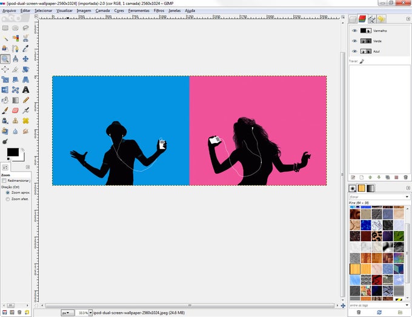Select the Text tool
The width and height of the screenshot is (412, 317).
[25, 90]
